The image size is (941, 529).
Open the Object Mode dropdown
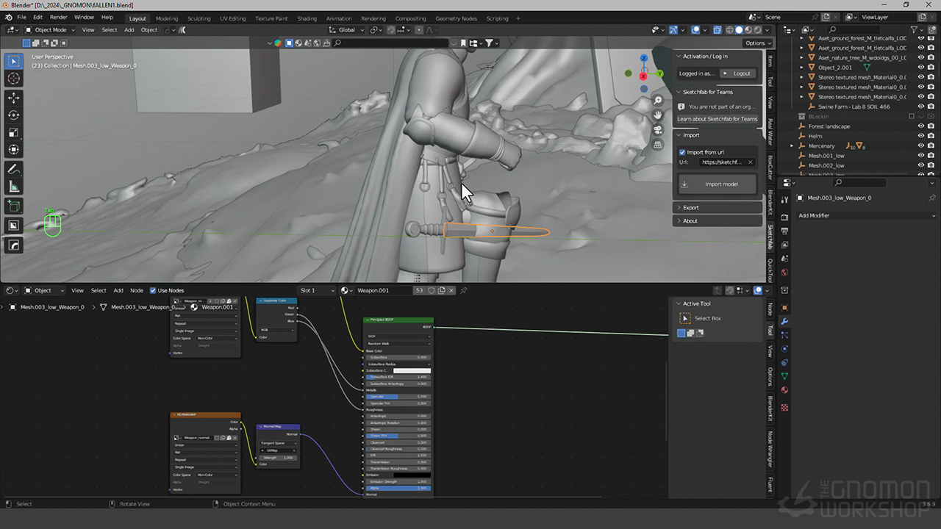click(50, 30)
